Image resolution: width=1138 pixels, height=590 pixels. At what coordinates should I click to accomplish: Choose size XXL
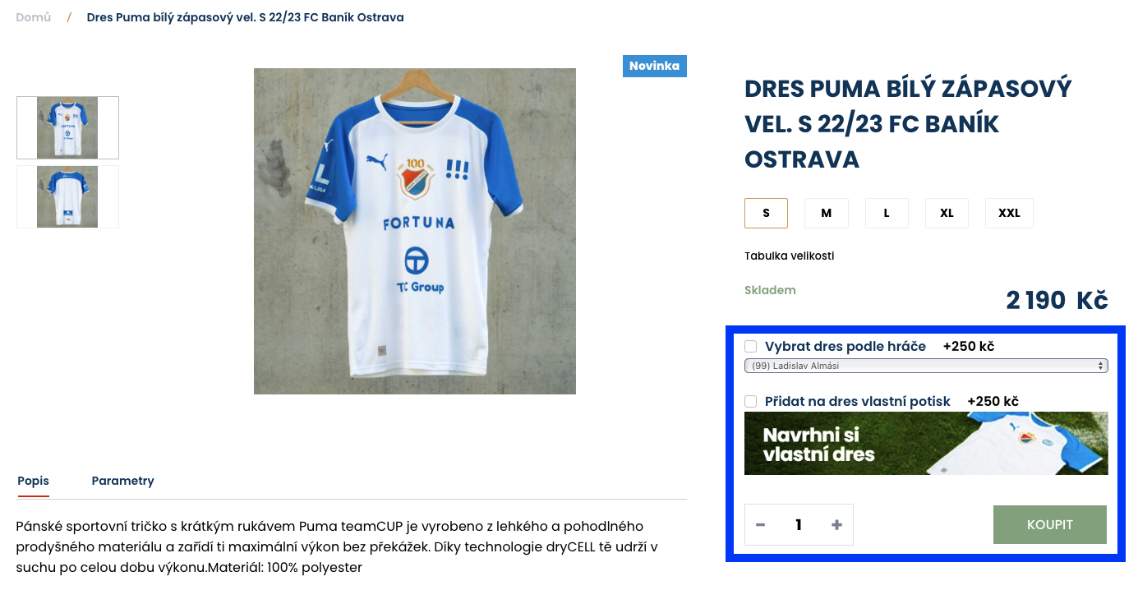pyautogui.click(x=1009, y=213)
